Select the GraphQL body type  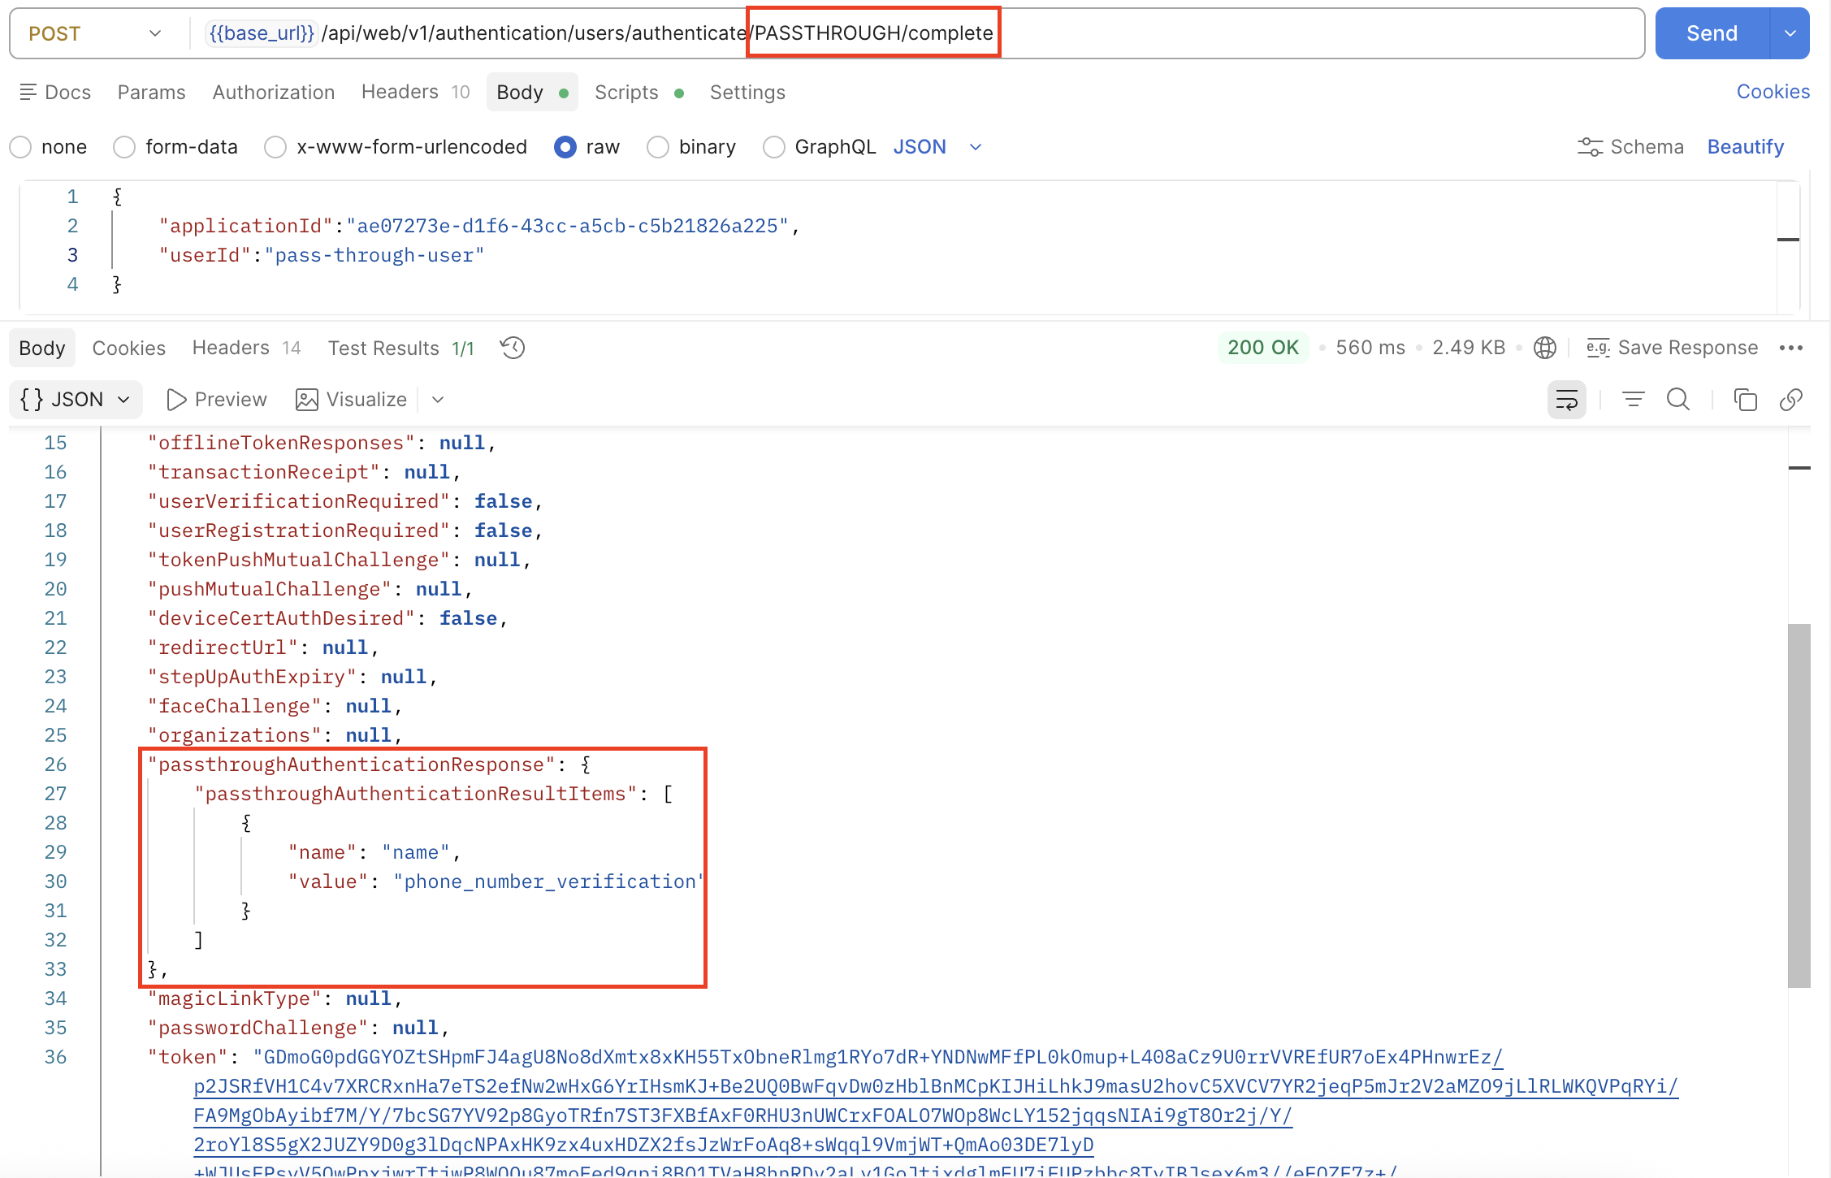pyautogui.click(x=774, y=147)
